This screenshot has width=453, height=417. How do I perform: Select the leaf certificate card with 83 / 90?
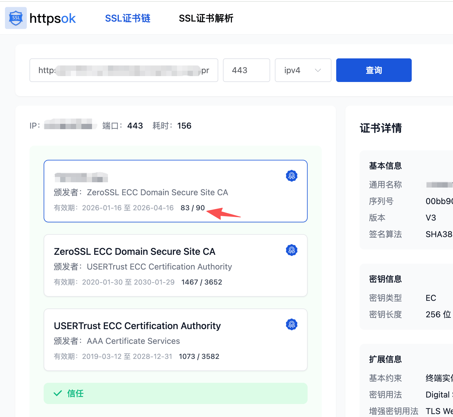tap(175, 191)
